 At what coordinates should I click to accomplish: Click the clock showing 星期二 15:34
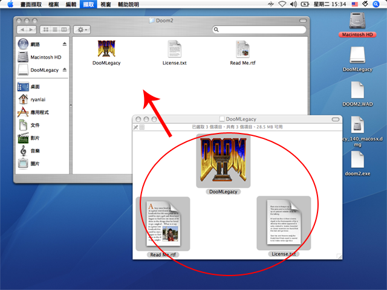(330, 4)
